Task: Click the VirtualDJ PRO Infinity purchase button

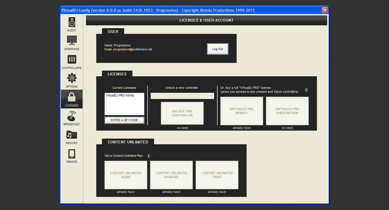Action: [x=242, y=111]
